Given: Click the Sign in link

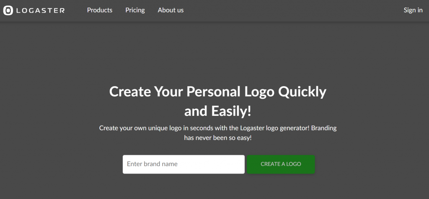Looking at the screenshot, I should click(413, 10).
